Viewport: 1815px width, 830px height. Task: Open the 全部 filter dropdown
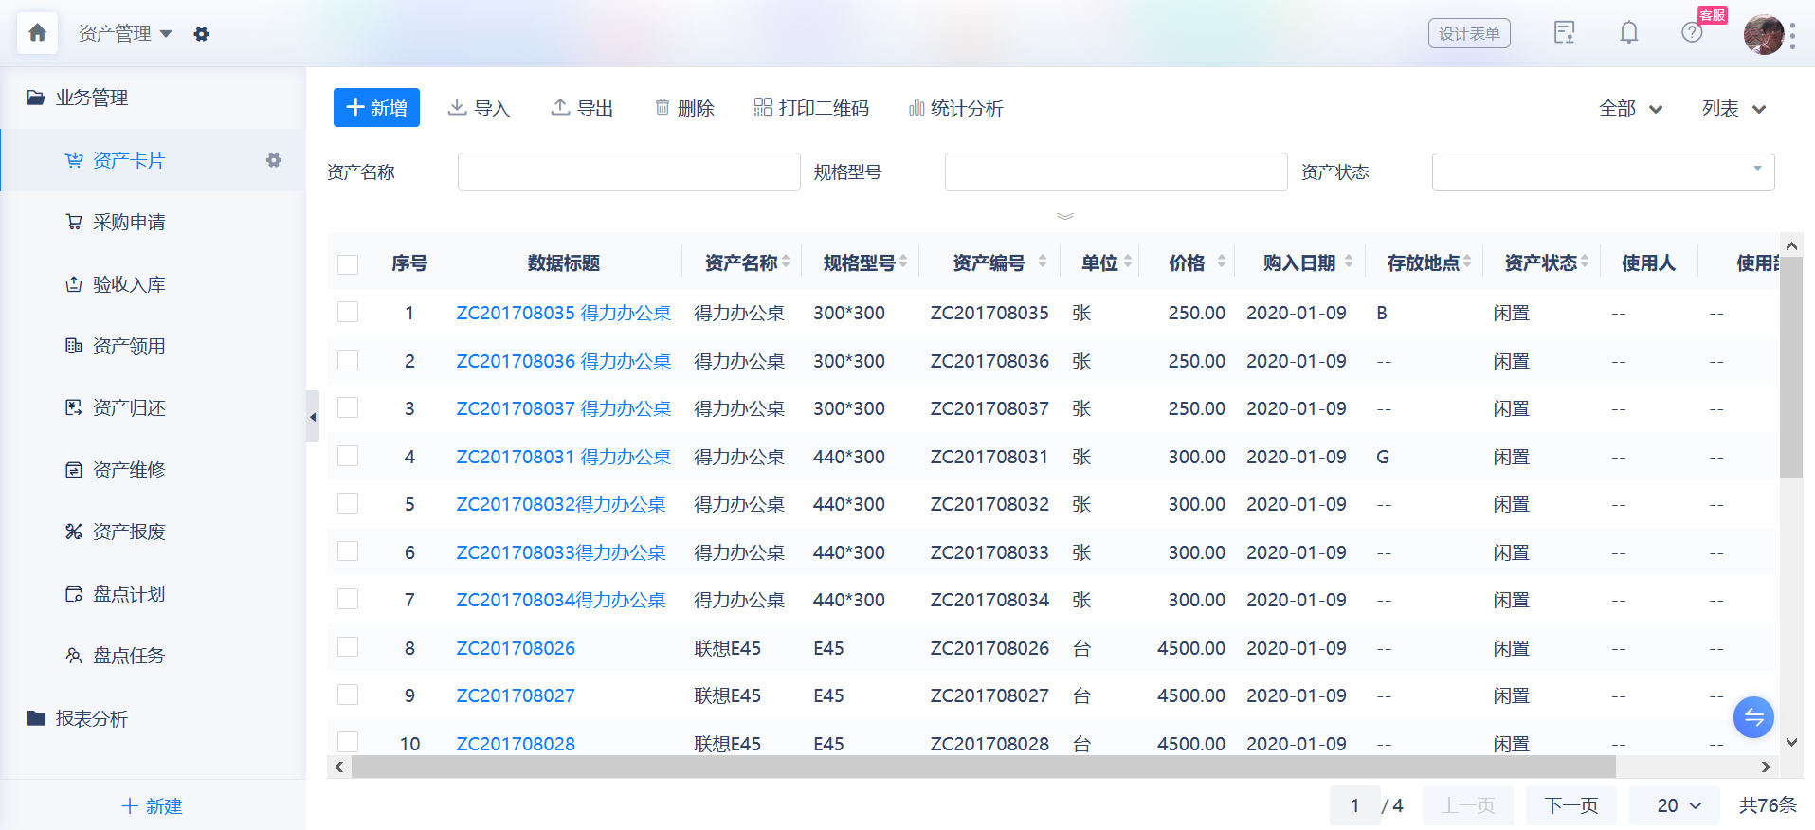[1630, 109]
